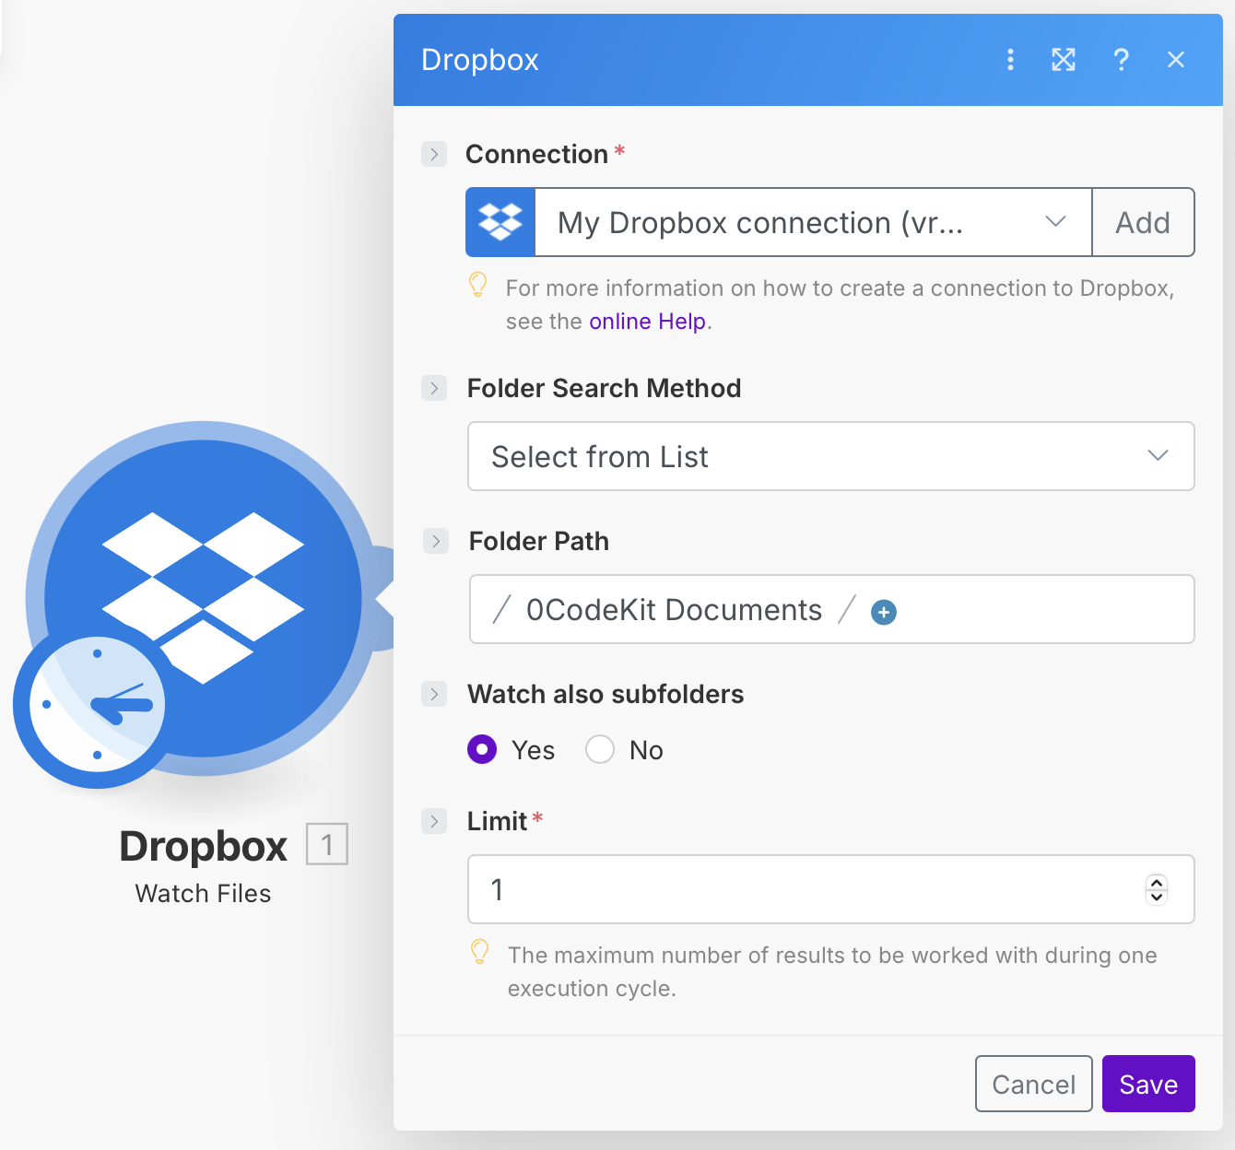The width and height of the screenshot is (1235, 1150).
Task: Click the module number badge 1
Action: 326,844
